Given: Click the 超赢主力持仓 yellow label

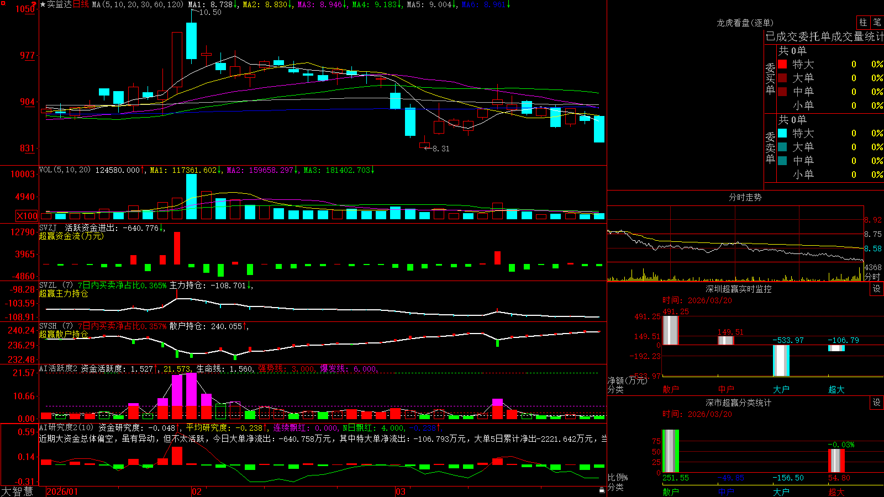Looking at the screenshot, I should 64,293.
